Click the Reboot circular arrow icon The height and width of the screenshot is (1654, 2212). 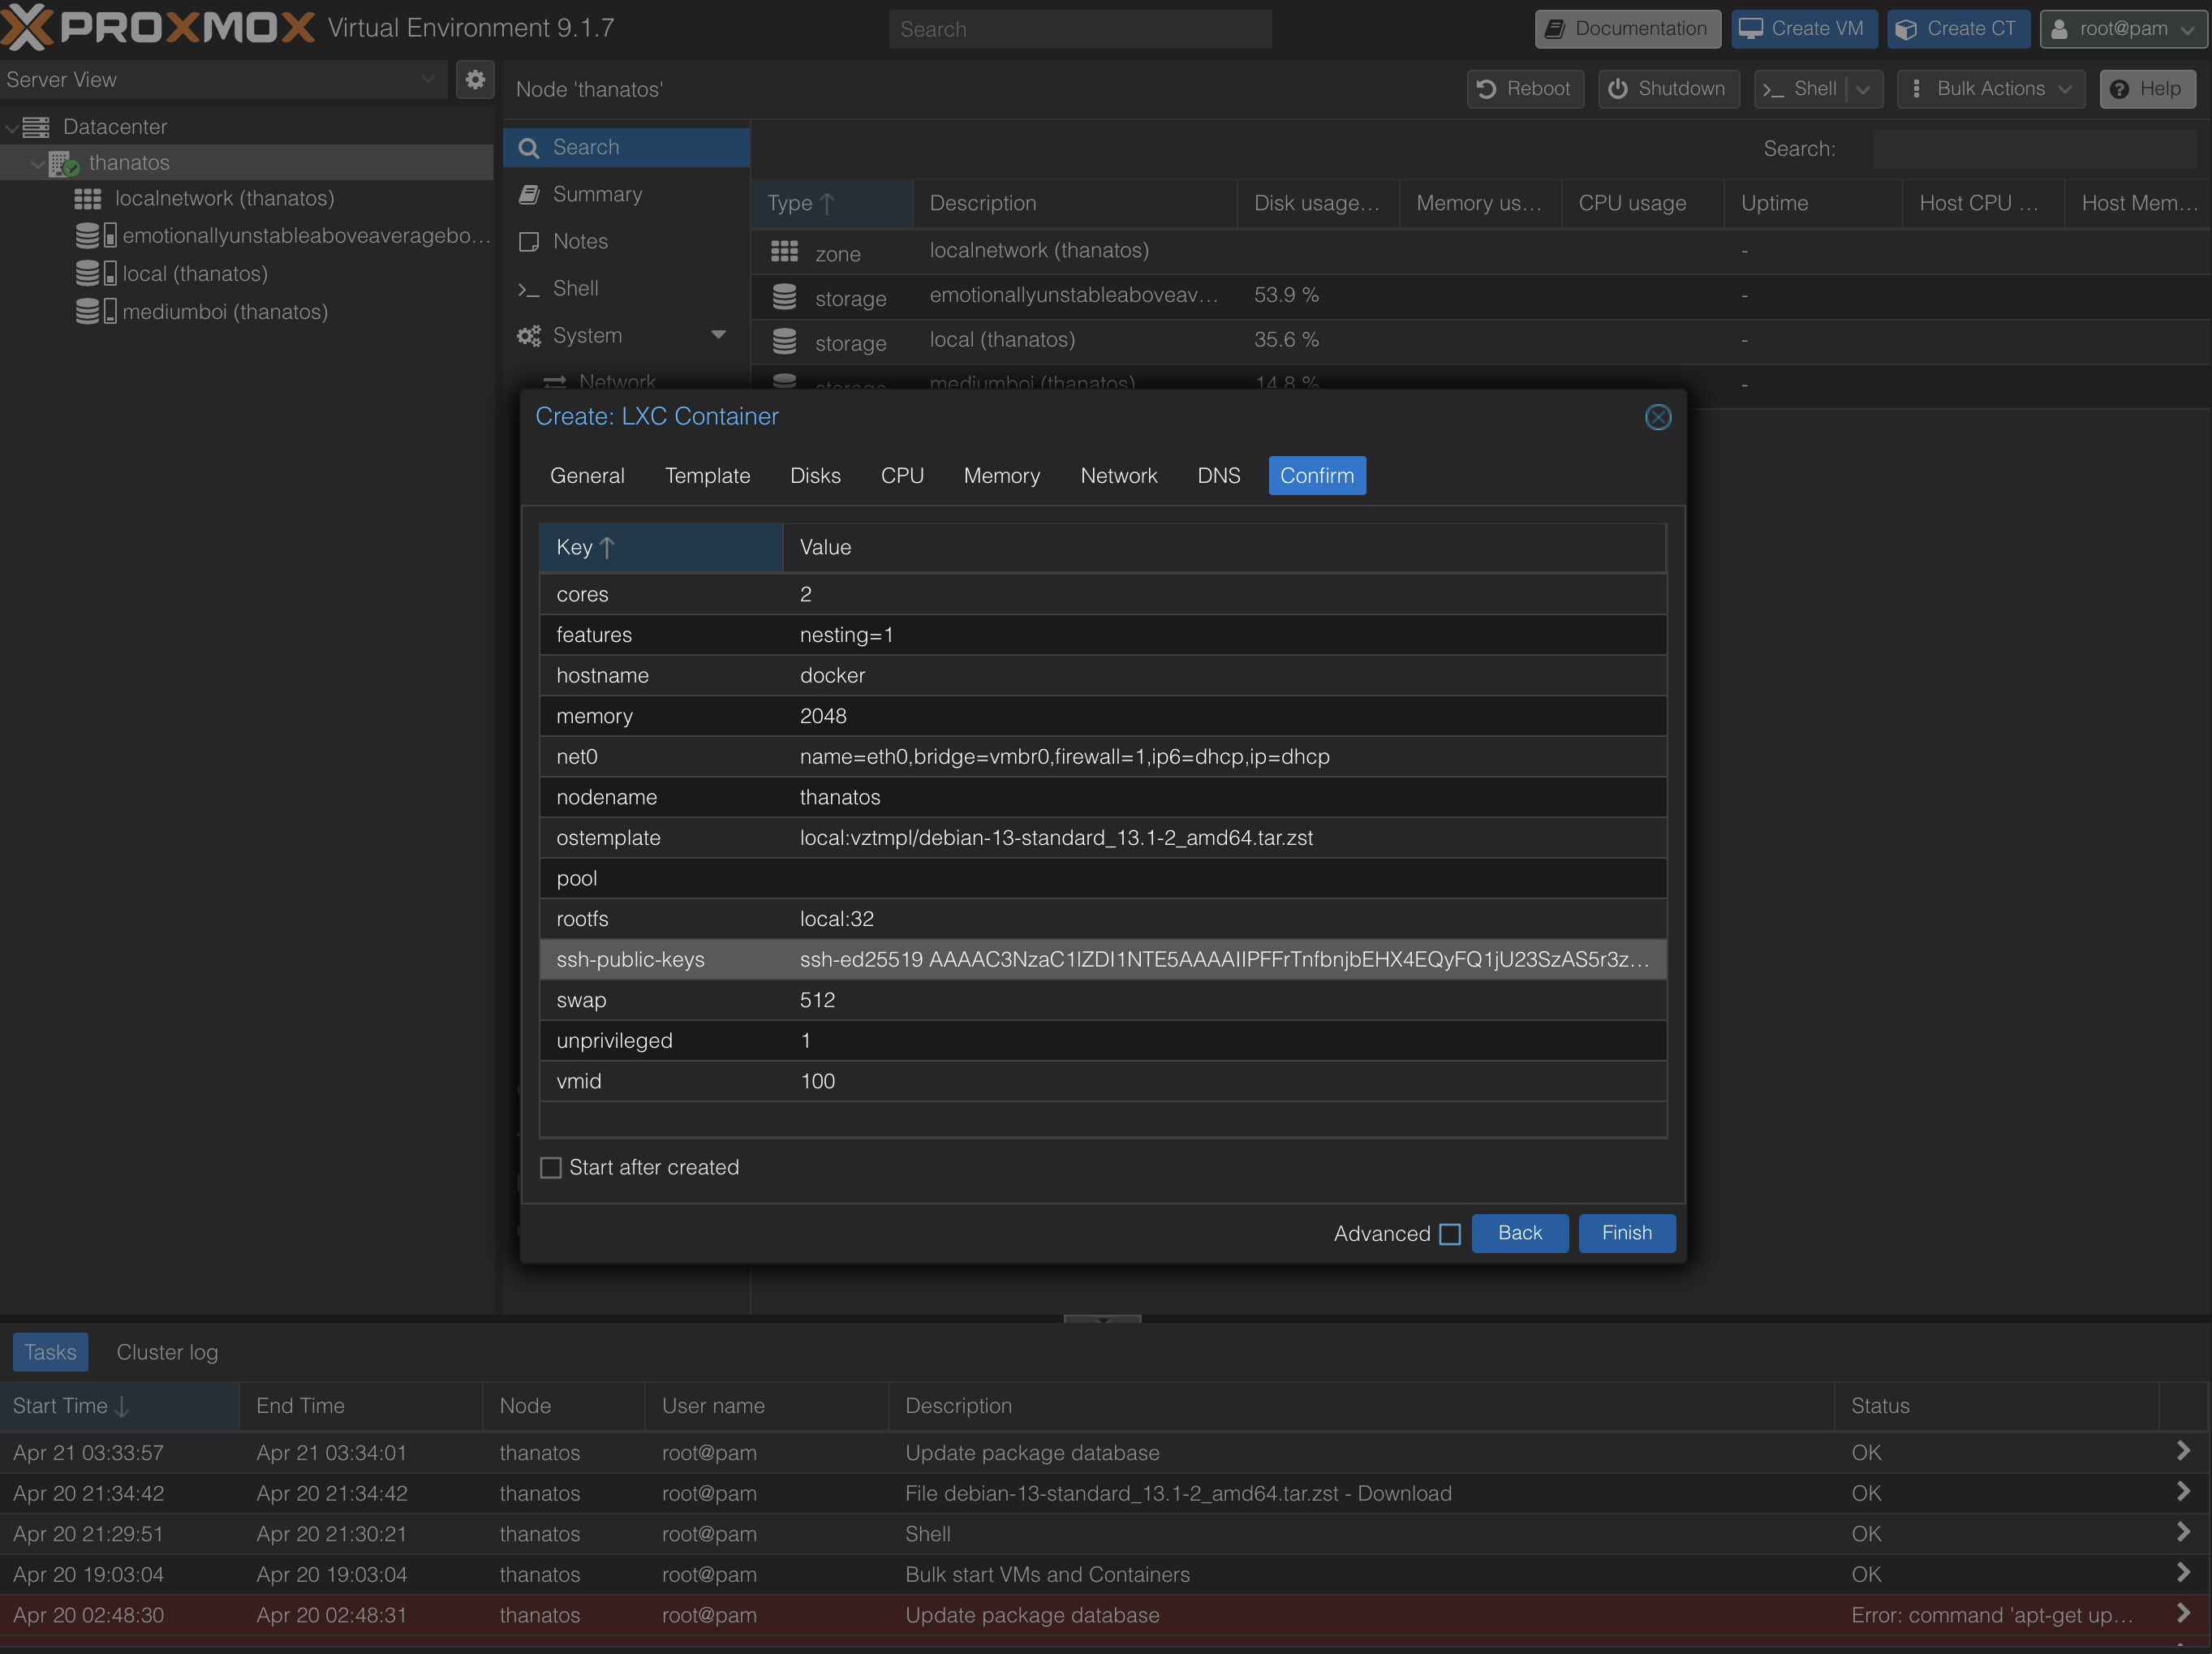pyautogui.click(x=1486, y=89)
